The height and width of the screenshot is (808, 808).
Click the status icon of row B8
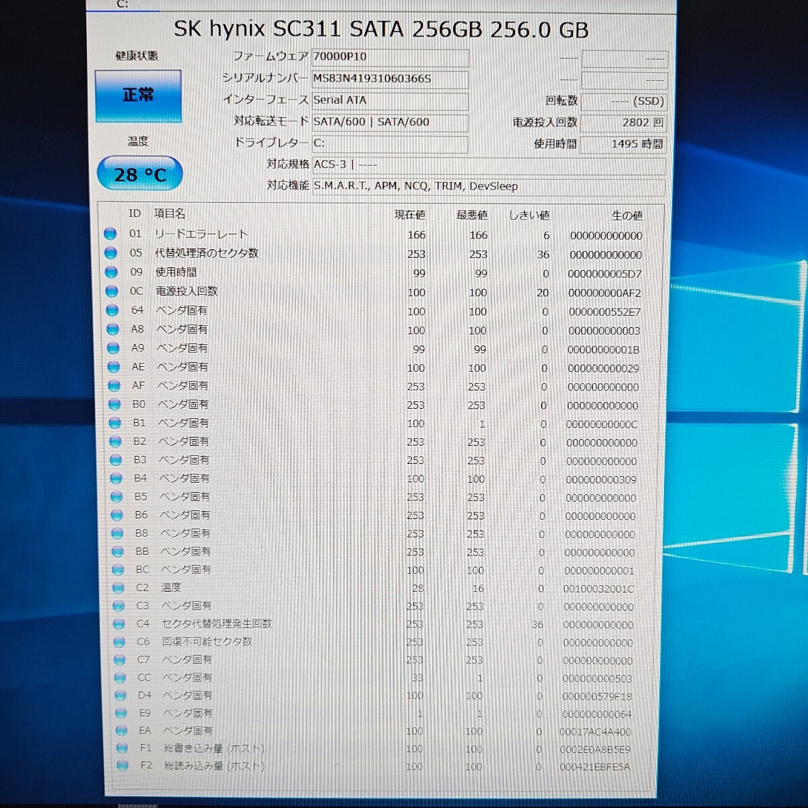[117, 533]
